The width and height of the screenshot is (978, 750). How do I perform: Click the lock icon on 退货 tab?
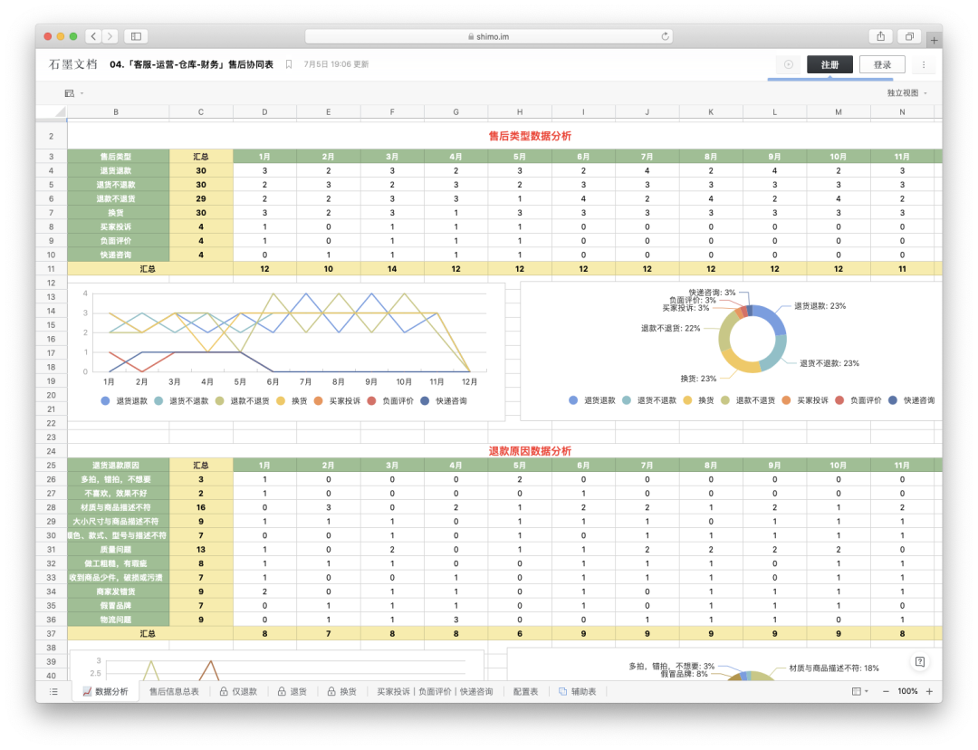[282, 691]
